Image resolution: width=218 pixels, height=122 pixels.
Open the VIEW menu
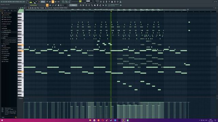pyautogui.click(x=14, y=2)
